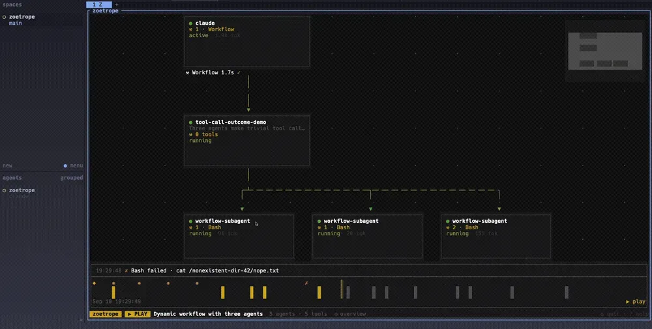Select workflow-subagent card showing '2 · Bash'
This screenshot has width=652, height=329.
pyautogui.click(x=496, y=236)
